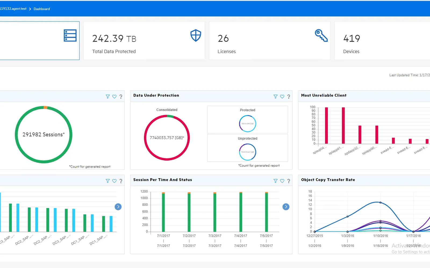The image size is (430, 268).
Task: Open filter on Data Under Protection panel
Action: click(x=275, y=96)
